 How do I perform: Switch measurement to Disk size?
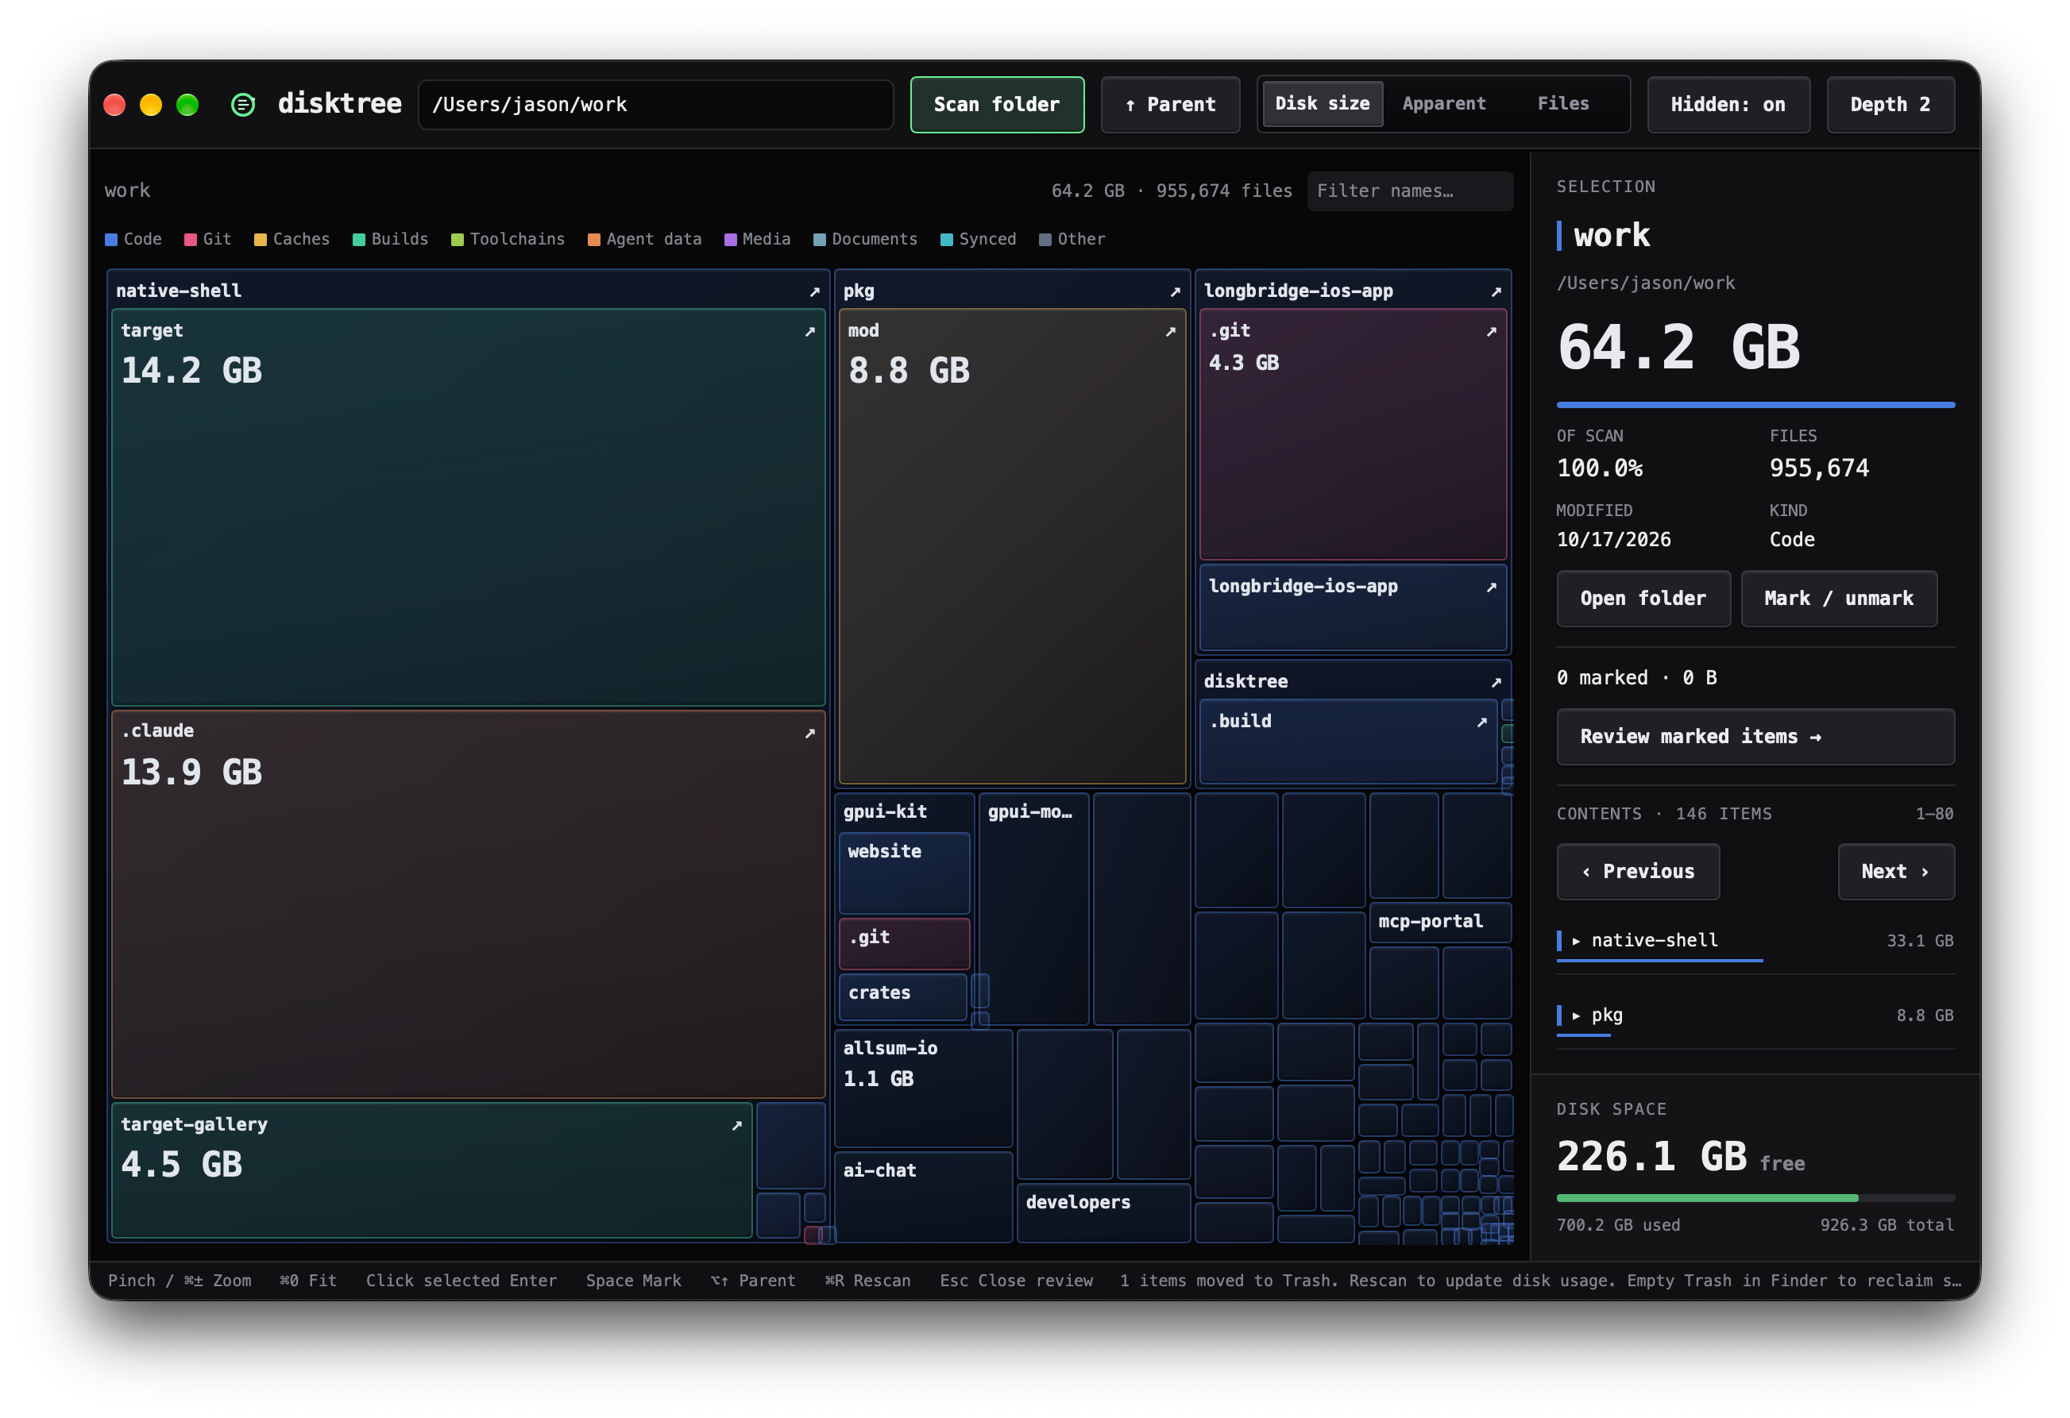click(x=1323, y=103)
